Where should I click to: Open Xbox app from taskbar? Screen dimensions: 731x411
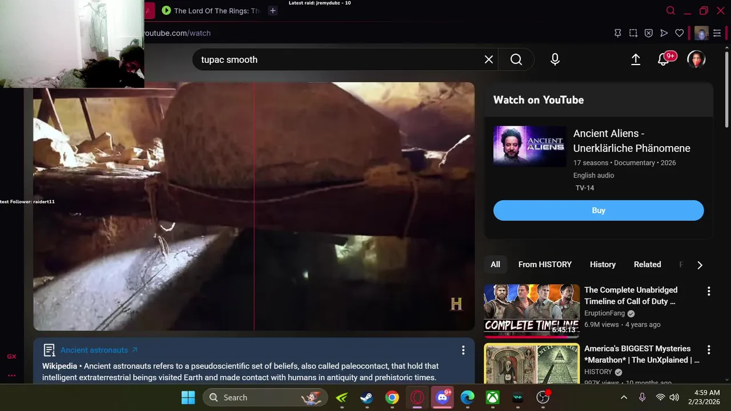493,397
